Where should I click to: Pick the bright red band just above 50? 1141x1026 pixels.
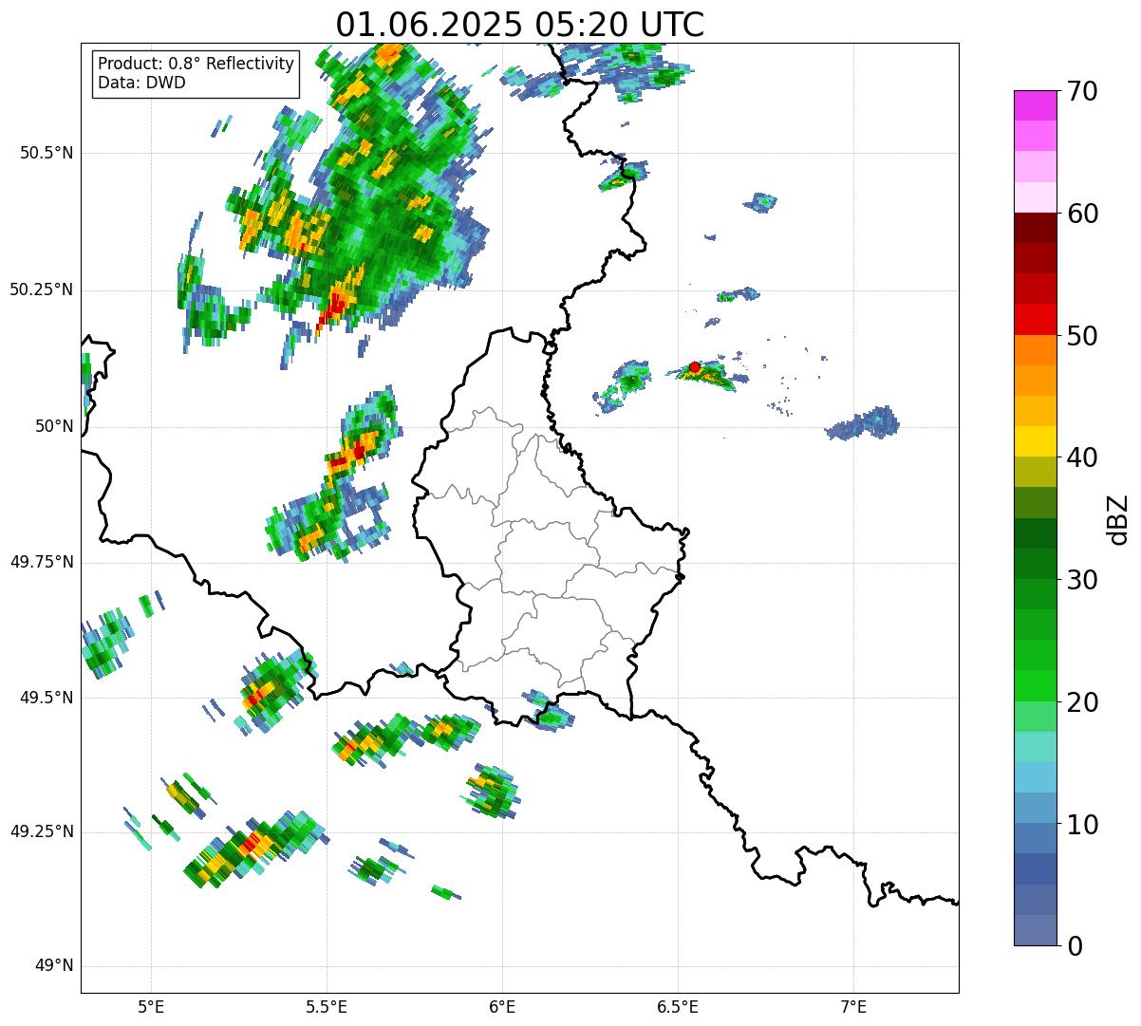tap(1035, 320)
